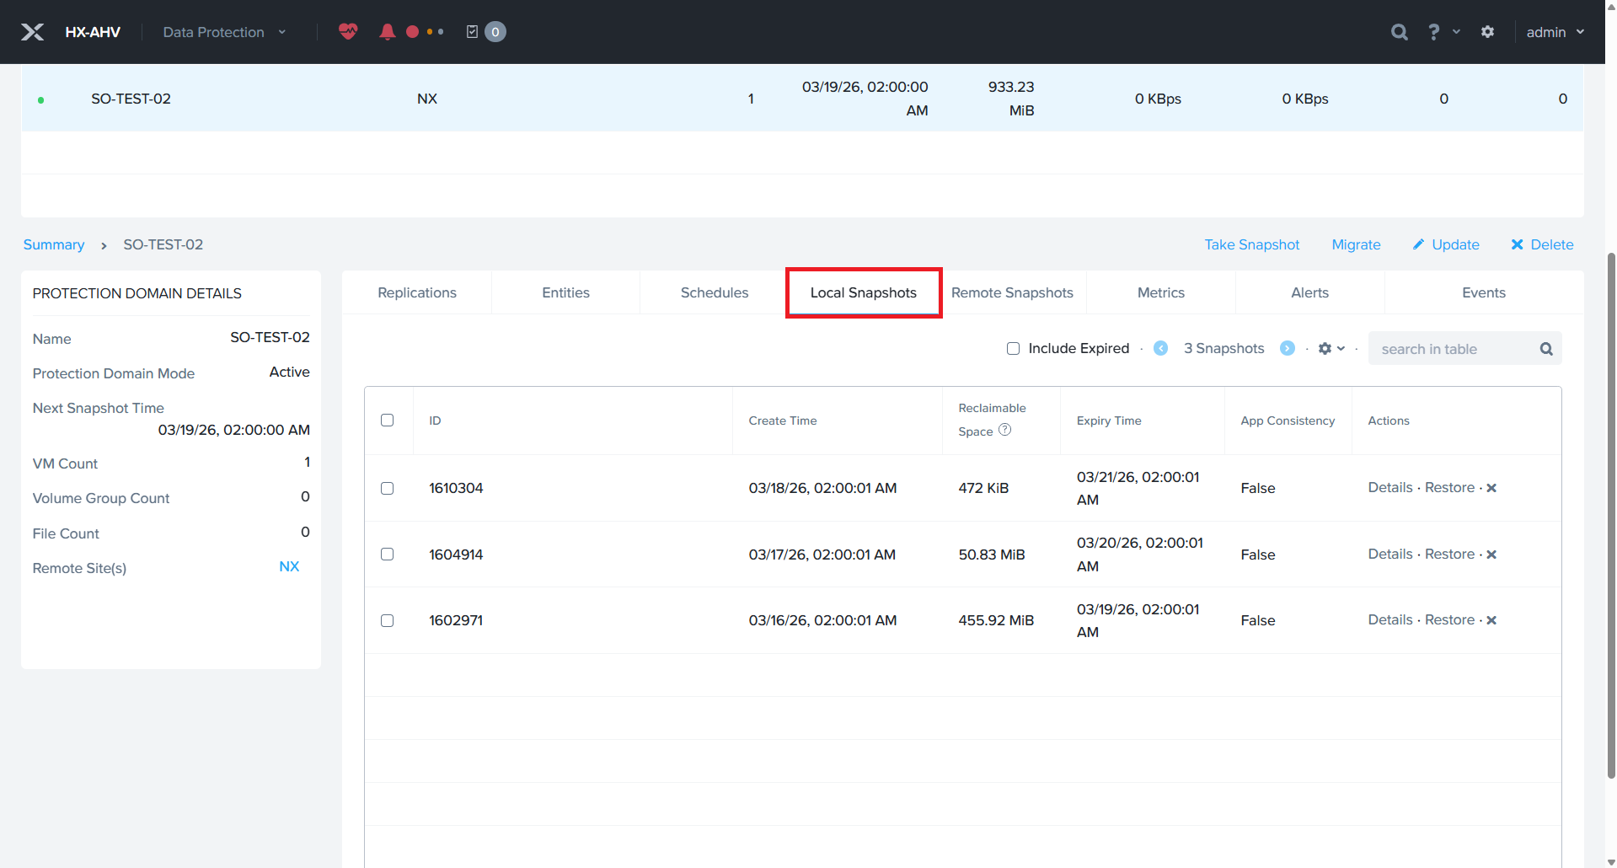
Task: Select checkbox for snapshot 1604914
Action: pos(388,555)
